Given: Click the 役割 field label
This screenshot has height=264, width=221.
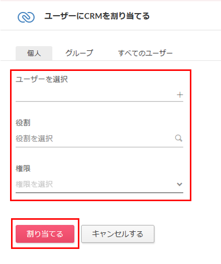Looking at the screenshot, I should click(x=23, y=123).
